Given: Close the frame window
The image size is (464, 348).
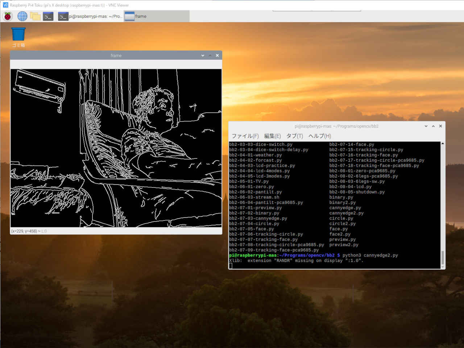Looking at the screenshot, I should tap(217, 55).
